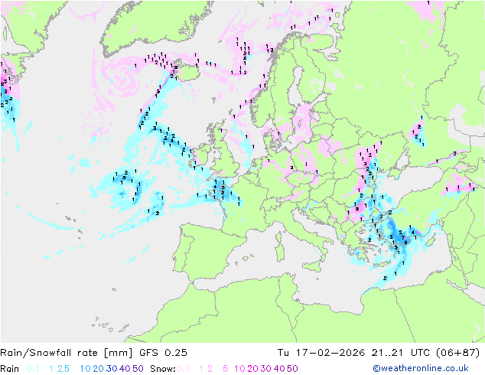Screen dimensions: 485x375
Task: Click the '(06+87)' forecast run text
Action: coord(457,353)
